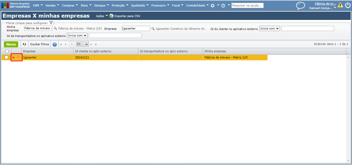Screen dimensions: 352x165
Task: Click Ocultar filtros button
Action: tap(40, 44)
